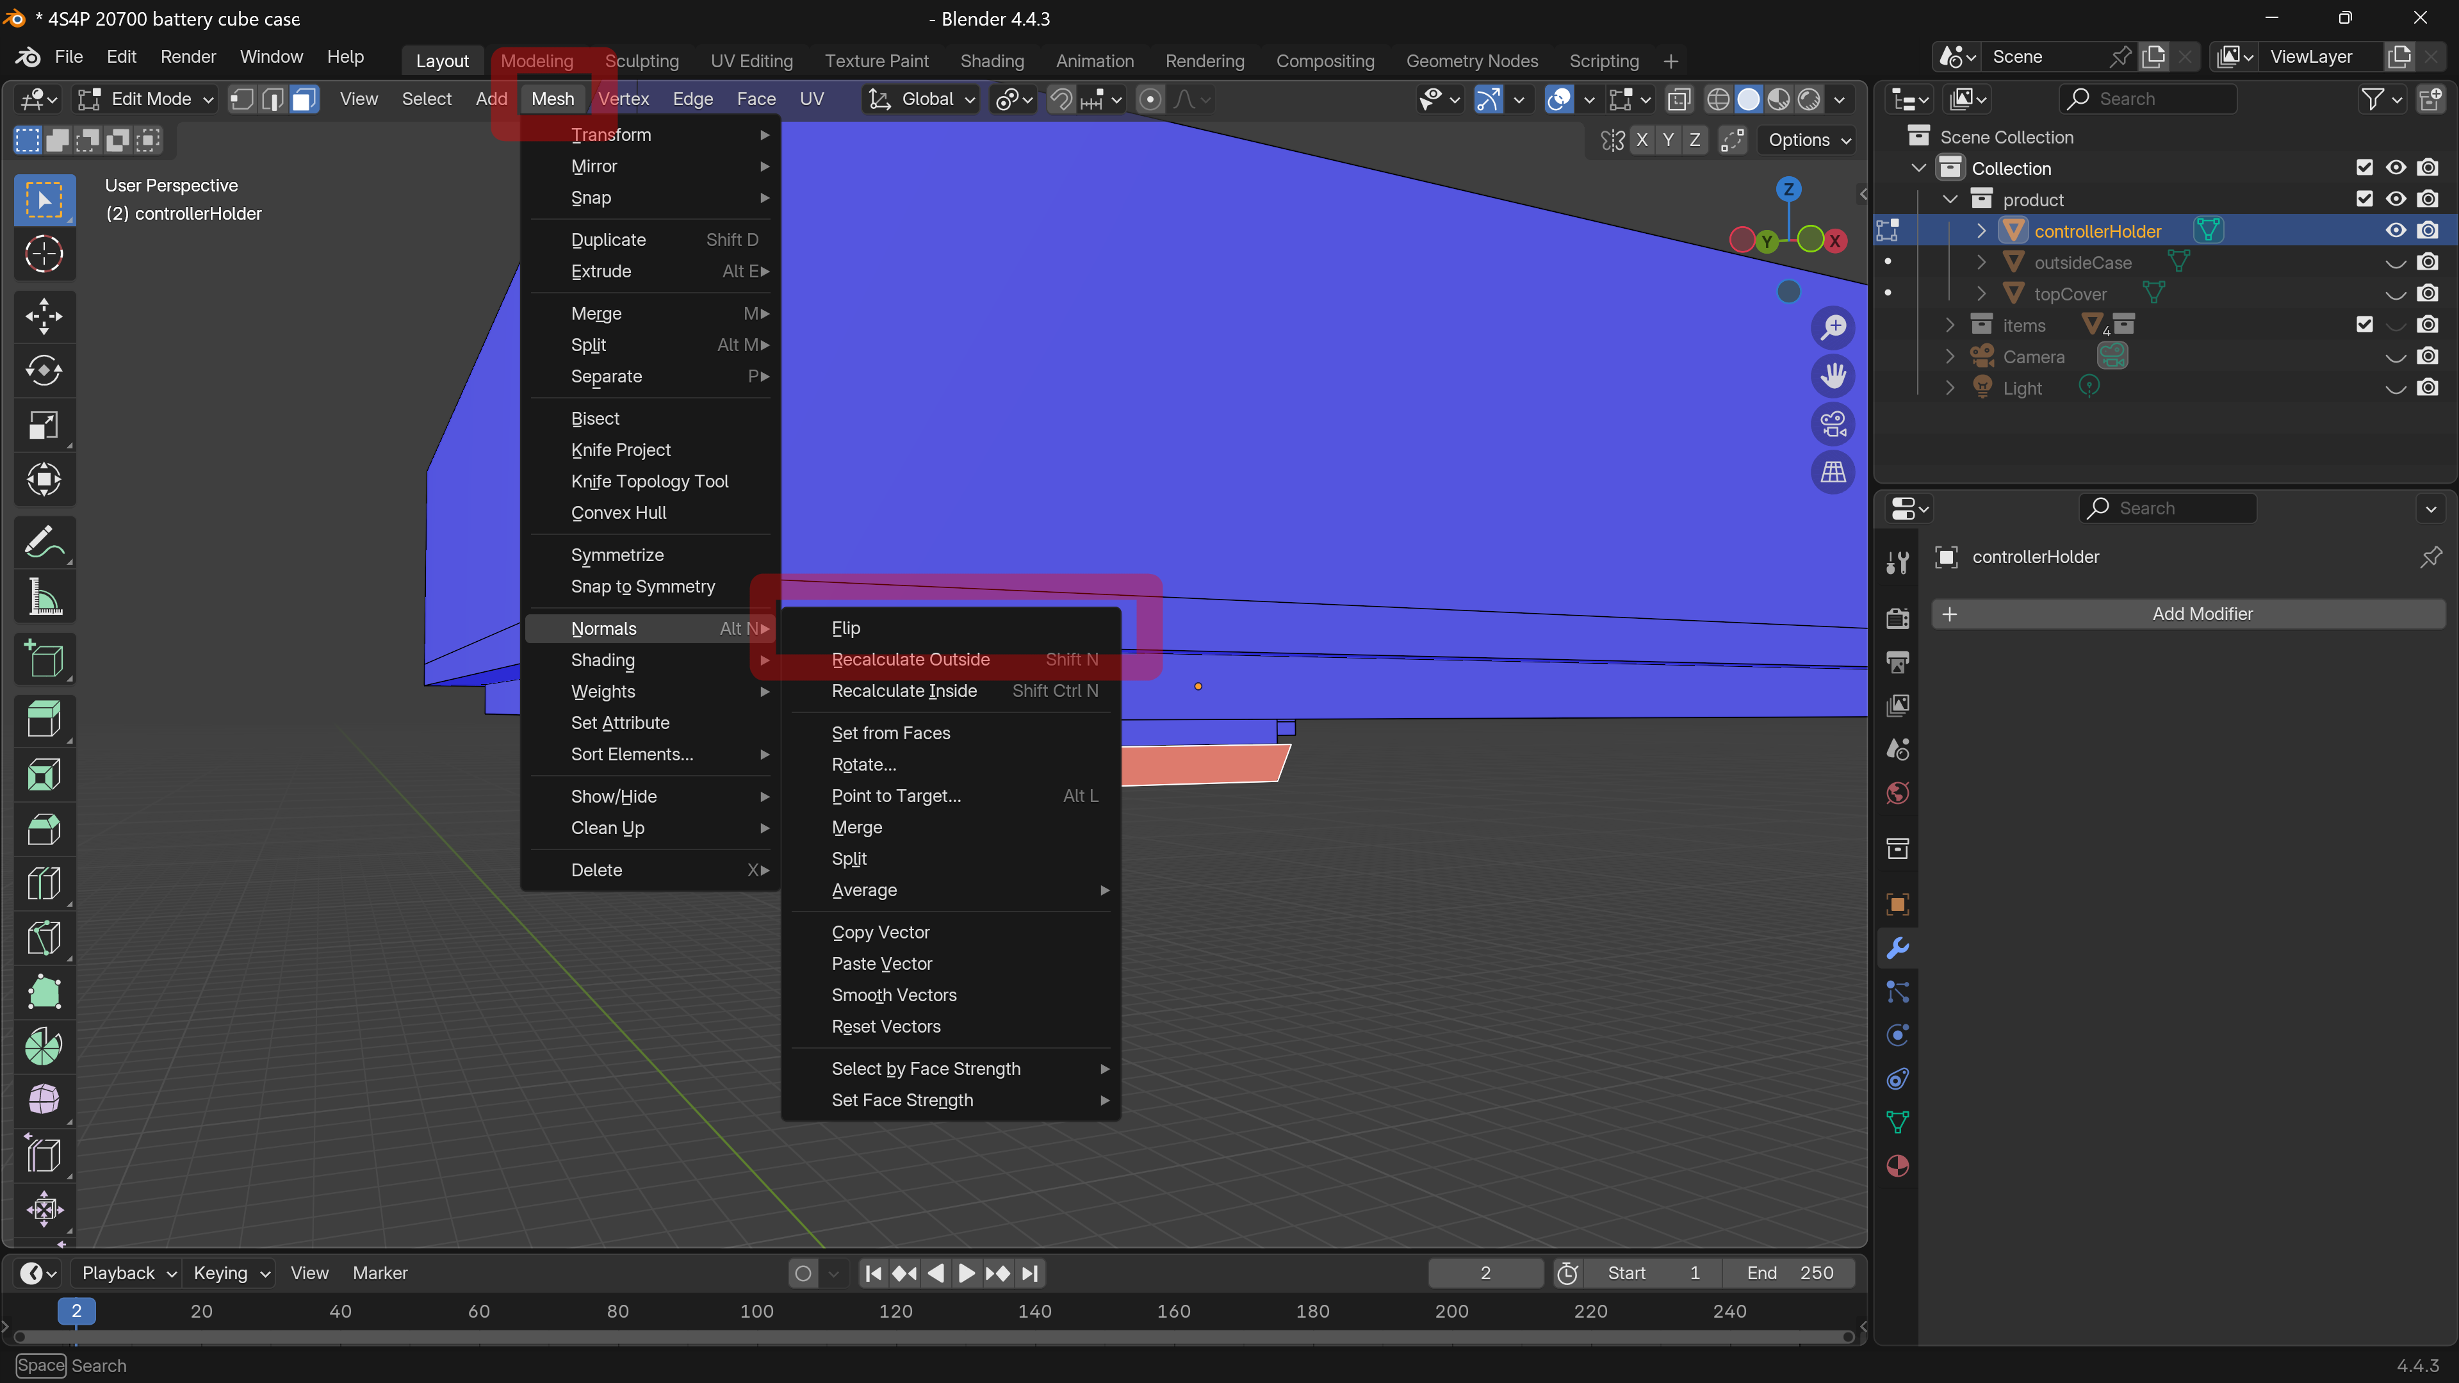
Task: Expand the outsideCase tree item
Action: click(x=1981, y=263)
